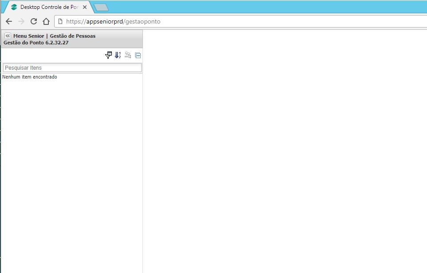This screenshot has width=427, height=273.
Task: Click the tree hierarchy view icon
Action: tap(128, 55)
